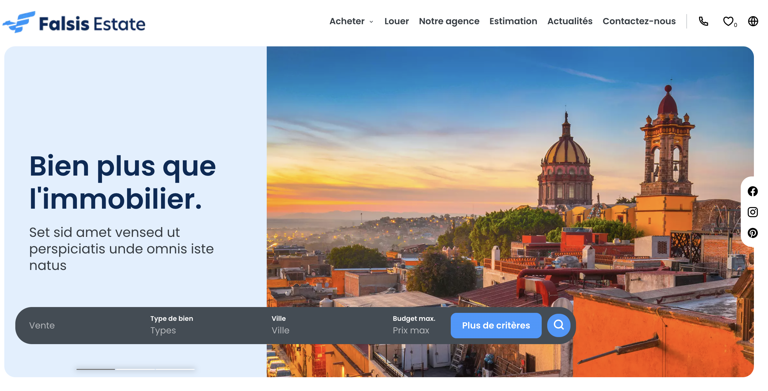
Task: Expand the Acheter menu chevron
Action: (x=371, y=22)
